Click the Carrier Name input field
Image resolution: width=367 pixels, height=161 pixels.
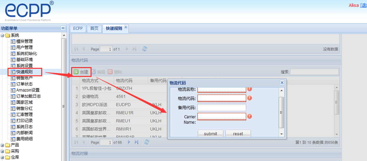click(x=221, y=117)
